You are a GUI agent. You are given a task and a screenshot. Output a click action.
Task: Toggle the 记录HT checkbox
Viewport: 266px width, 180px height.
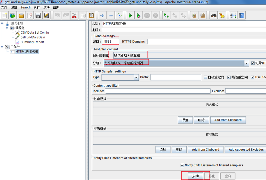(253, 63)
